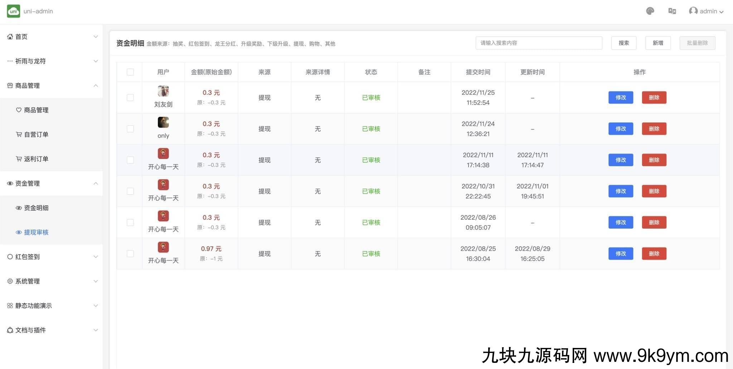Click the 0.97 元 row's 删除 button
The width and height of the screenshot is (733, 369).
654,254
